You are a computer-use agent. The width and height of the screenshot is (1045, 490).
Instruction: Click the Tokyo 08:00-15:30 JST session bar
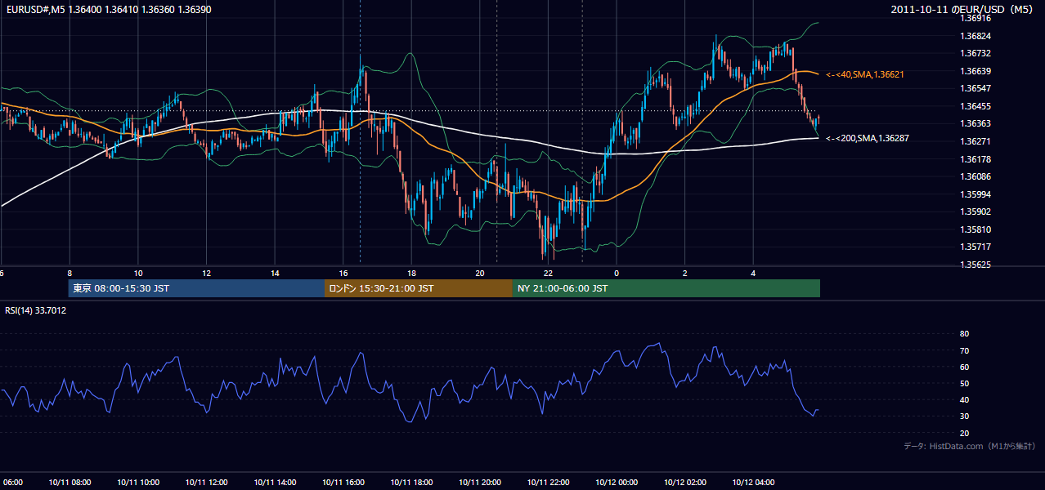click(x=197, y=288)
